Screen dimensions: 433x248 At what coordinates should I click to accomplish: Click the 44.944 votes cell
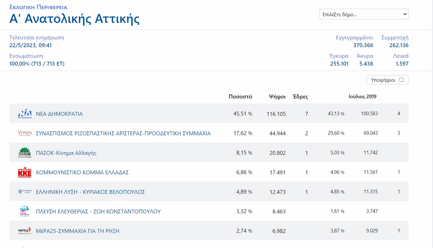[x=277, y=133]
